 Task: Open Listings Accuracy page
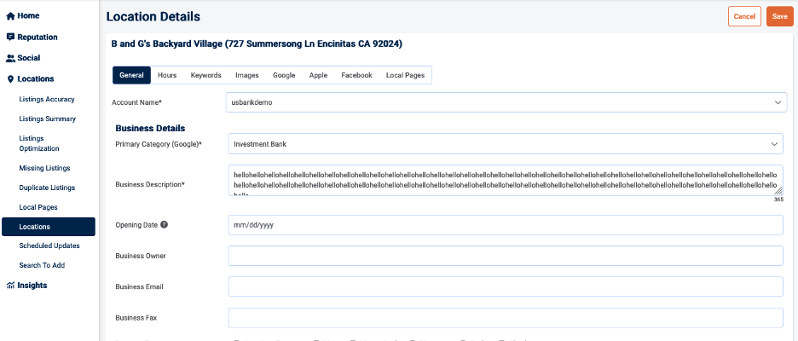(x=47, y=99)
